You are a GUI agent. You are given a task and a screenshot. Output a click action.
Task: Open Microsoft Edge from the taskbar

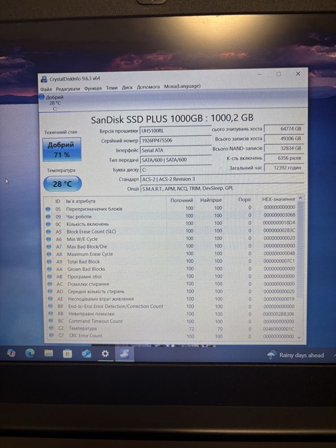click(30, 353)
